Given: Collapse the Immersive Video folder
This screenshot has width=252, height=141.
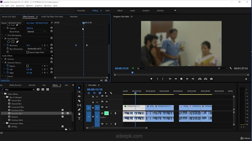Looking at the screenshot, I should [4, 123].
